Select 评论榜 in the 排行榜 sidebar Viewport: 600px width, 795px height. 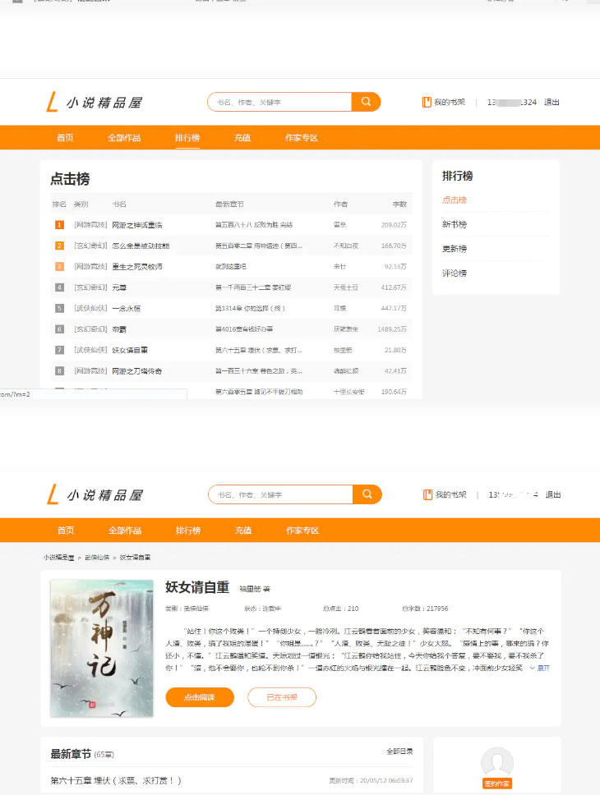(x=455, y=273)
